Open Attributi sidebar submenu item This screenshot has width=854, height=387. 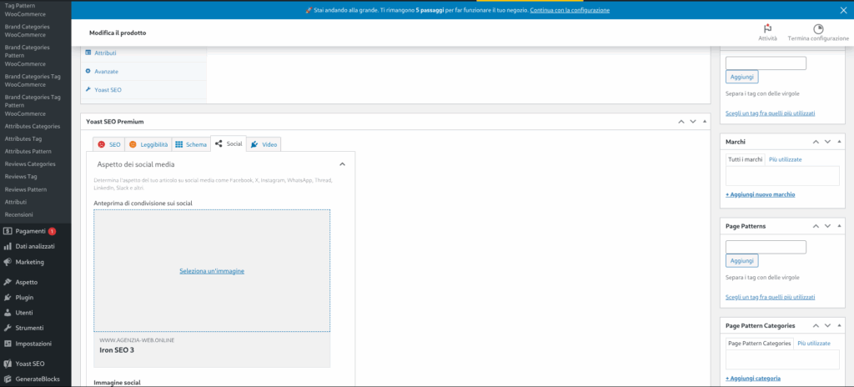[x=15, y=202]
